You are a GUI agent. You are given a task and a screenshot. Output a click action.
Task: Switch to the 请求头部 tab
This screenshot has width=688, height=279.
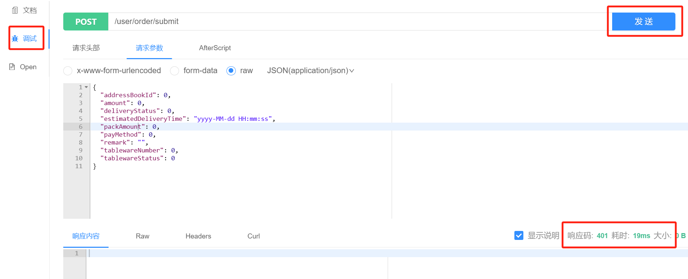(86, 48)
